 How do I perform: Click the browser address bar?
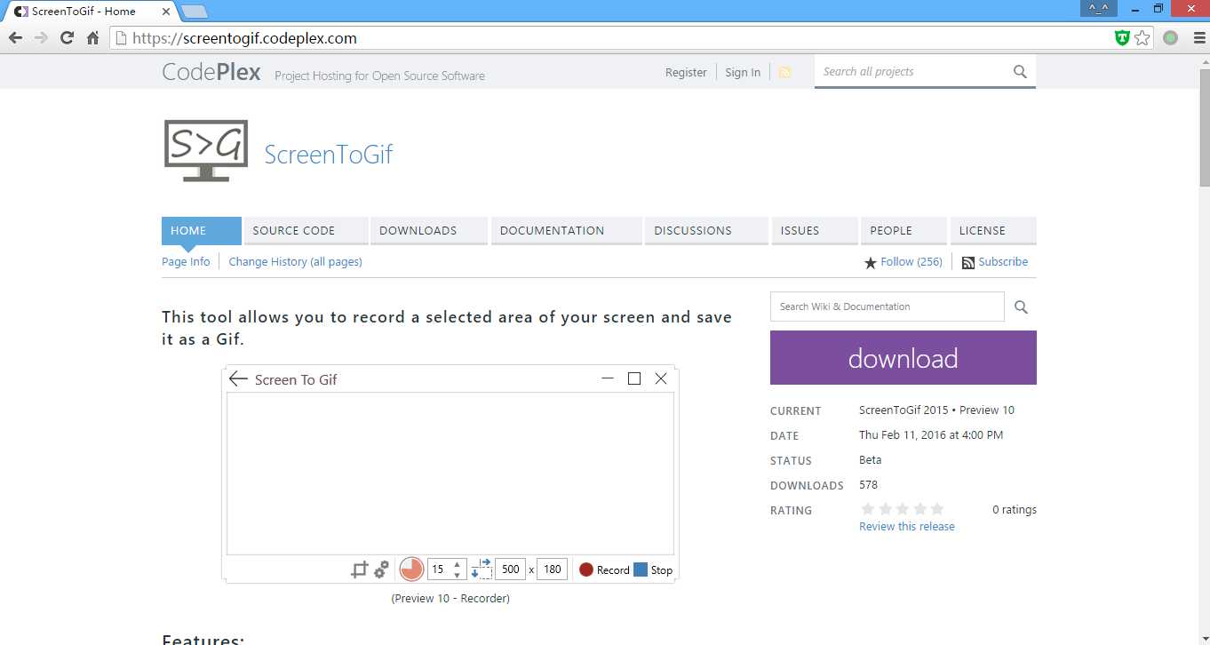pyautogui.click(x=611, y=38)
